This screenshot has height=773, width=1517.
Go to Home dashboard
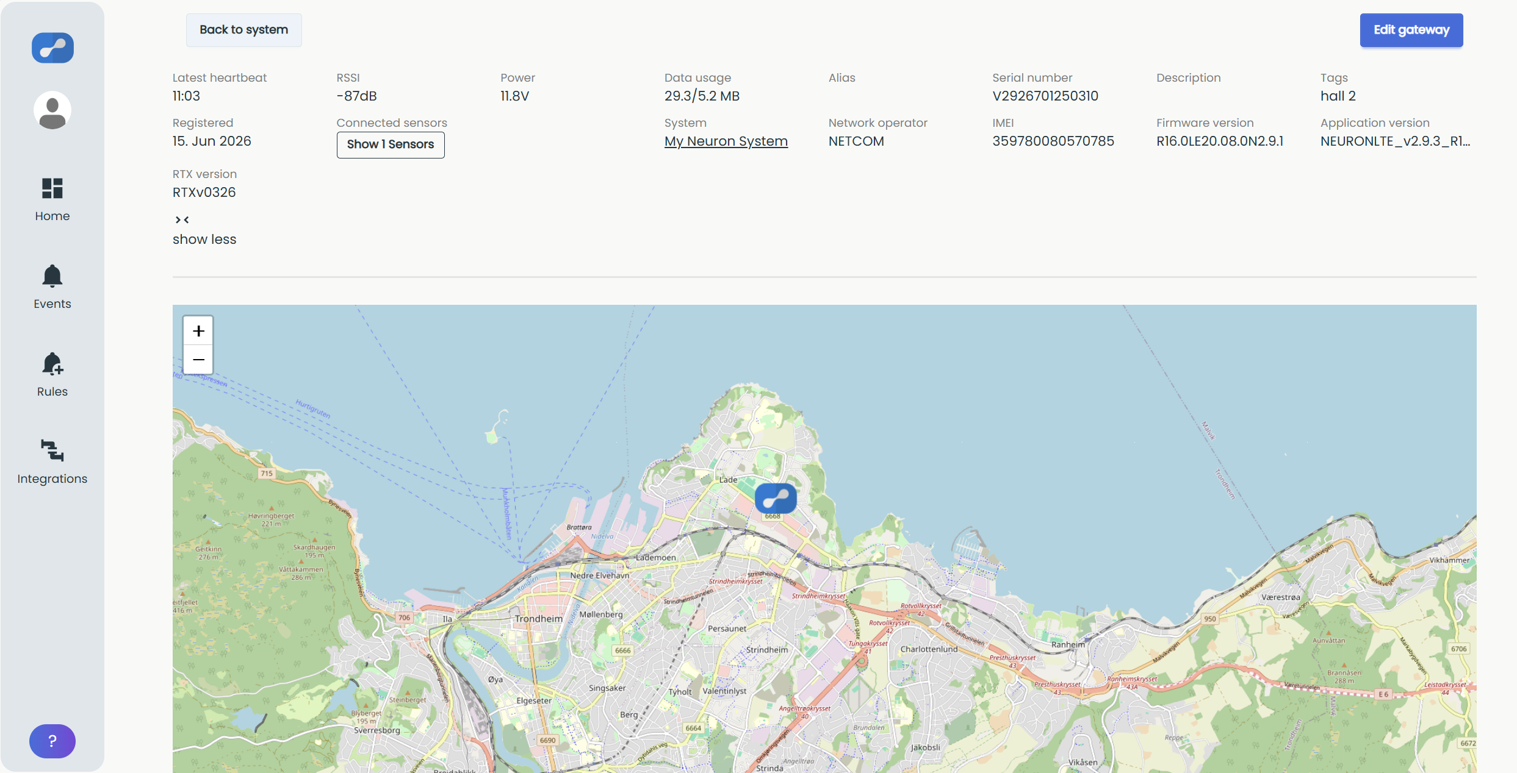[x=52, y=201]
